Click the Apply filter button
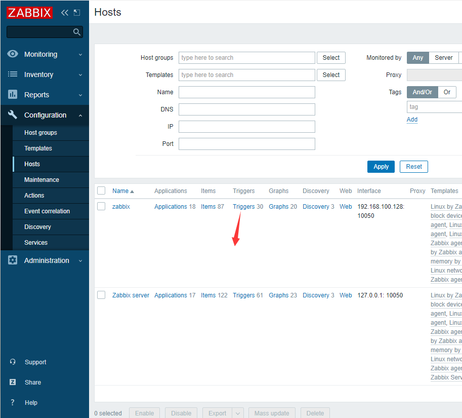 381,167
